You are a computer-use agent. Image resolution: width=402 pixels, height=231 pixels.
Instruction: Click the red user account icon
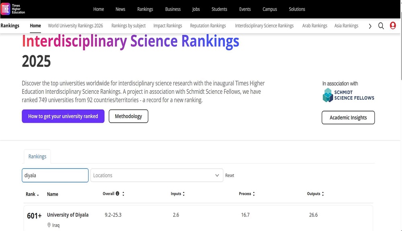pyautogui.click(x=393, y=26)
